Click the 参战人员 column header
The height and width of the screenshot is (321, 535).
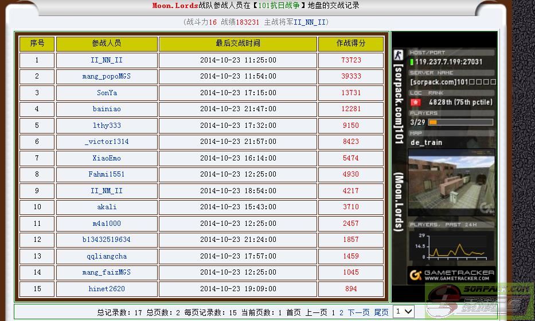pos(107,44)
